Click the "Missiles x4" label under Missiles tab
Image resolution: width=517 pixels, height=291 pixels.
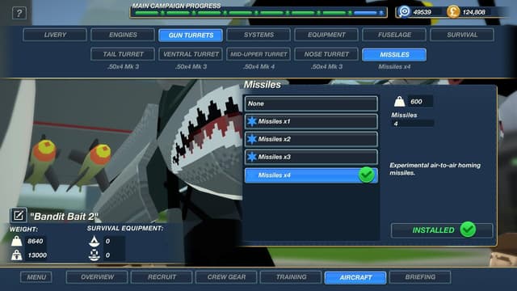pyautogui.click(x=394, y=66)
